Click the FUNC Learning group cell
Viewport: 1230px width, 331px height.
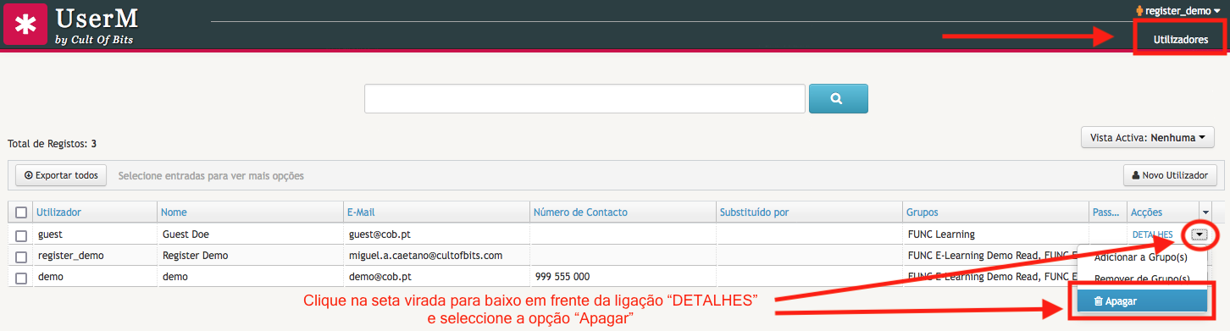[x=940, y=234]
